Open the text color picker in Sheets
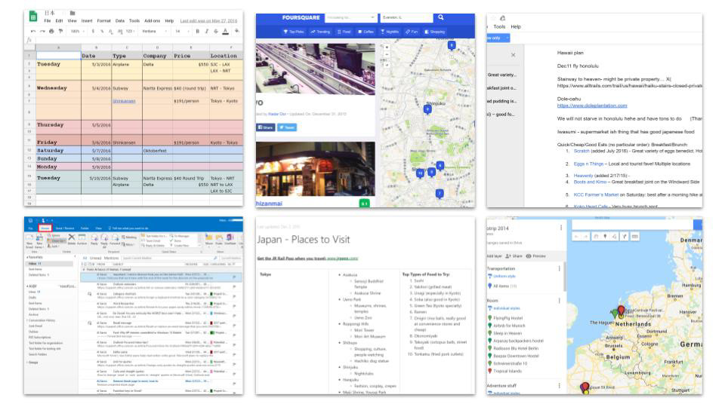The height and width of the screenshot is (407, 725). pyautogui.click(x=225, y=32)
